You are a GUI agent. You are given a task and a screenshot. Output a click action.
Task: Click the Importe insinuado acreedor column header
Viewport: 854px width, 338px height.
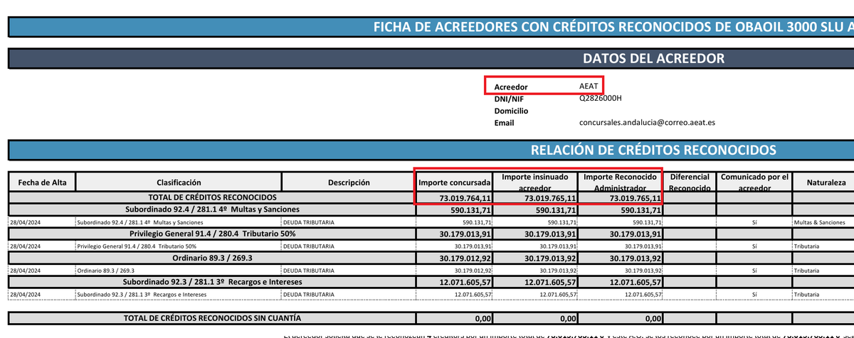tap(535, 181)
